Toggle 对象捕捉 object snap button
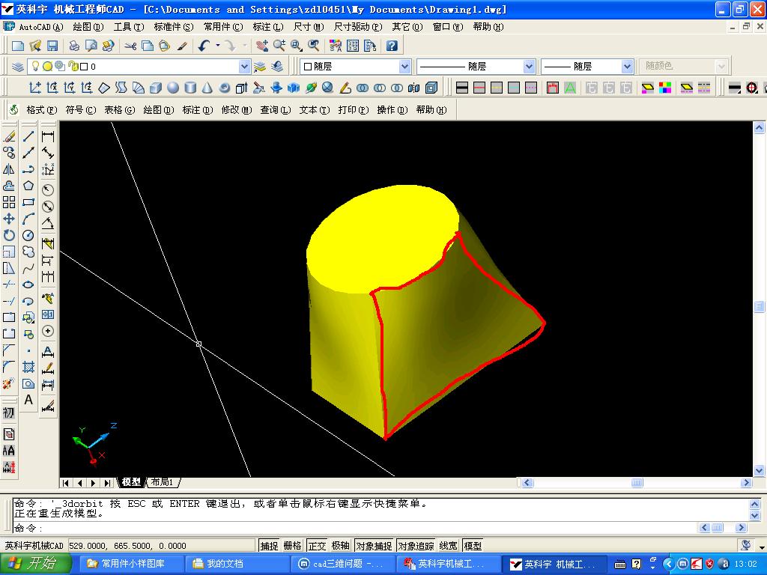This screenshot has width=767, height=575. (x=374, y=546)
